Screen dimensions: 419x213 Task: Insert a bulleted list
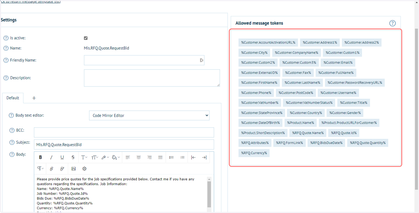pyautogui.click(x=171, y=158)
